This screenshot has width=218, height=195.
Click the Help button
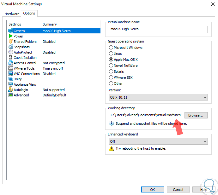click(204, 190)
